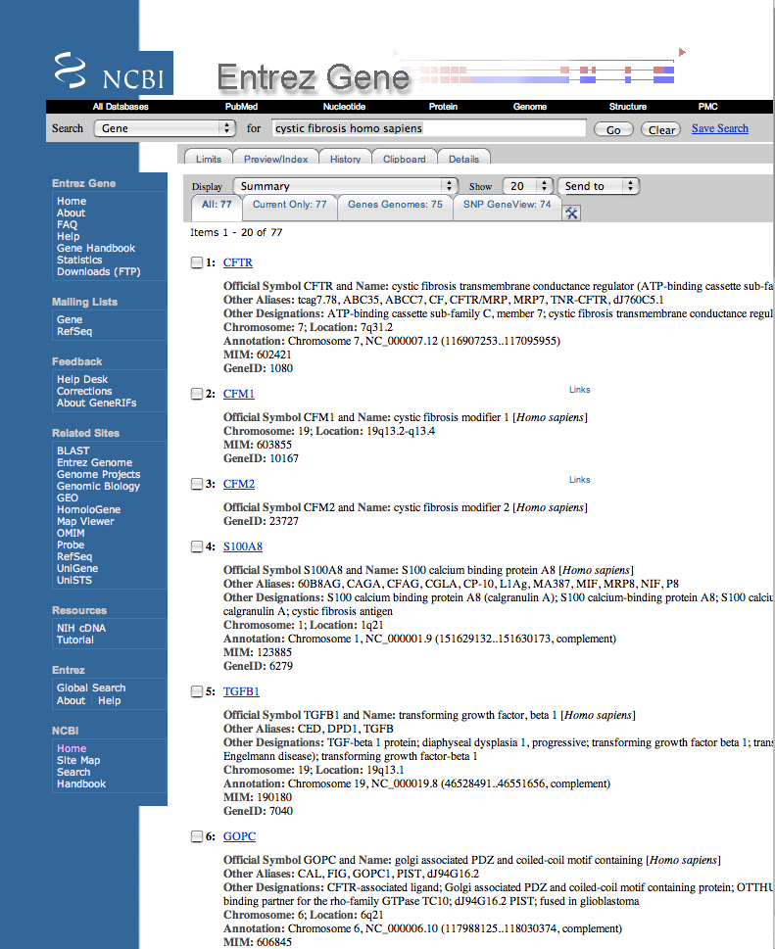
Task: Click into the search query text field
Action: coord(428,128)
